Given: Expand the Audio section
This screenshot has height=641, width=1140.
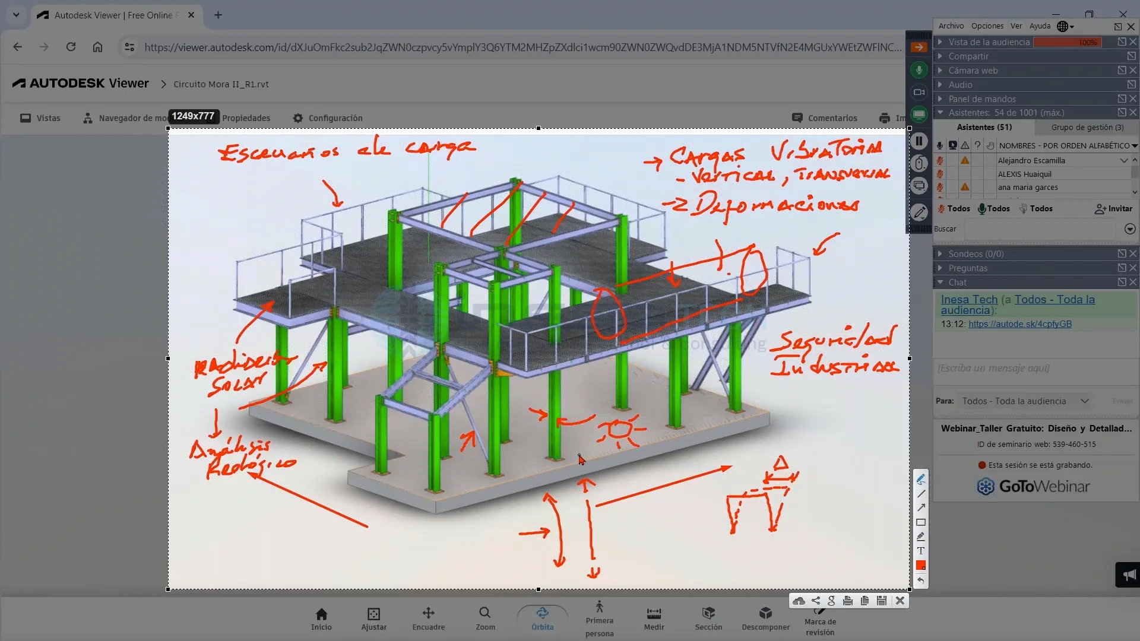Looking at the screenshot, I should pyautogui.click(x=940, y=85).
